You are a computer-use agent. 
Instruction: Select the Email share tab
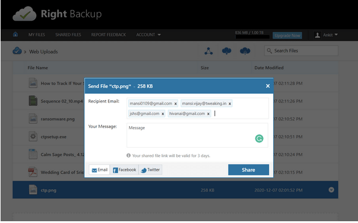point(99,170)
